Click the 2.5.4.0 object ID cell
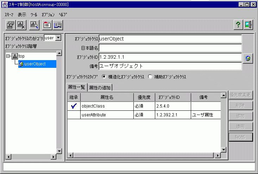This screenshot has width=258, height=174. (173, 106)
